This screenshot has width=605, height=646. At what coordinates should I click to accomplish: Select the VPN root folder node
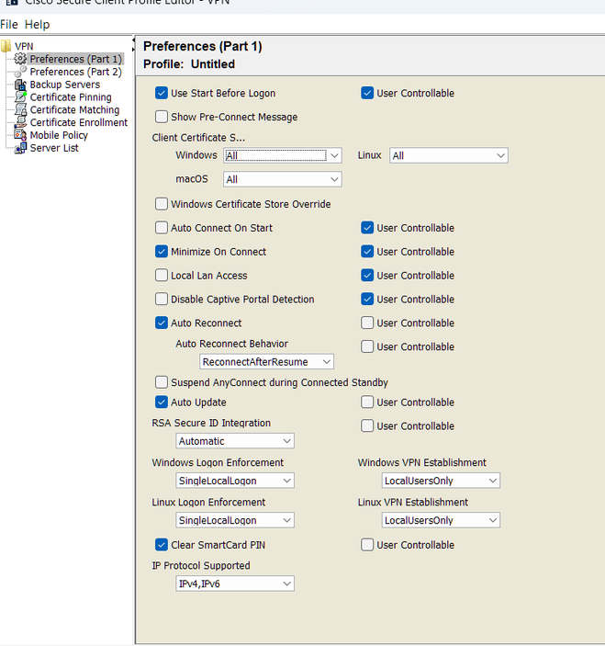23,46
